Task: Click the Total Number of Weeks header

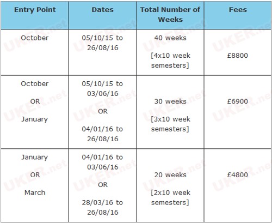Action: 170,15
